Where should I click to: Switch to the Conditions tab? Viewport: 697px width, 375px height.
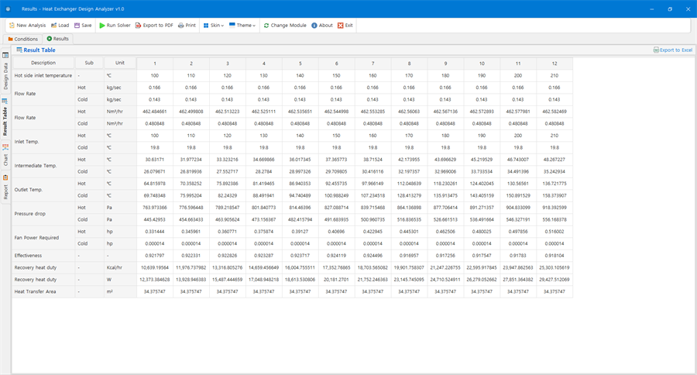tap(22, 40)
